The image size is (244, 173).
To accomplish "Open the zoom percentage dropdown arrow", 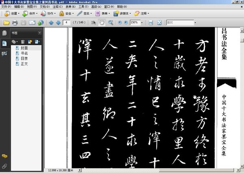I will click(142, 23).
